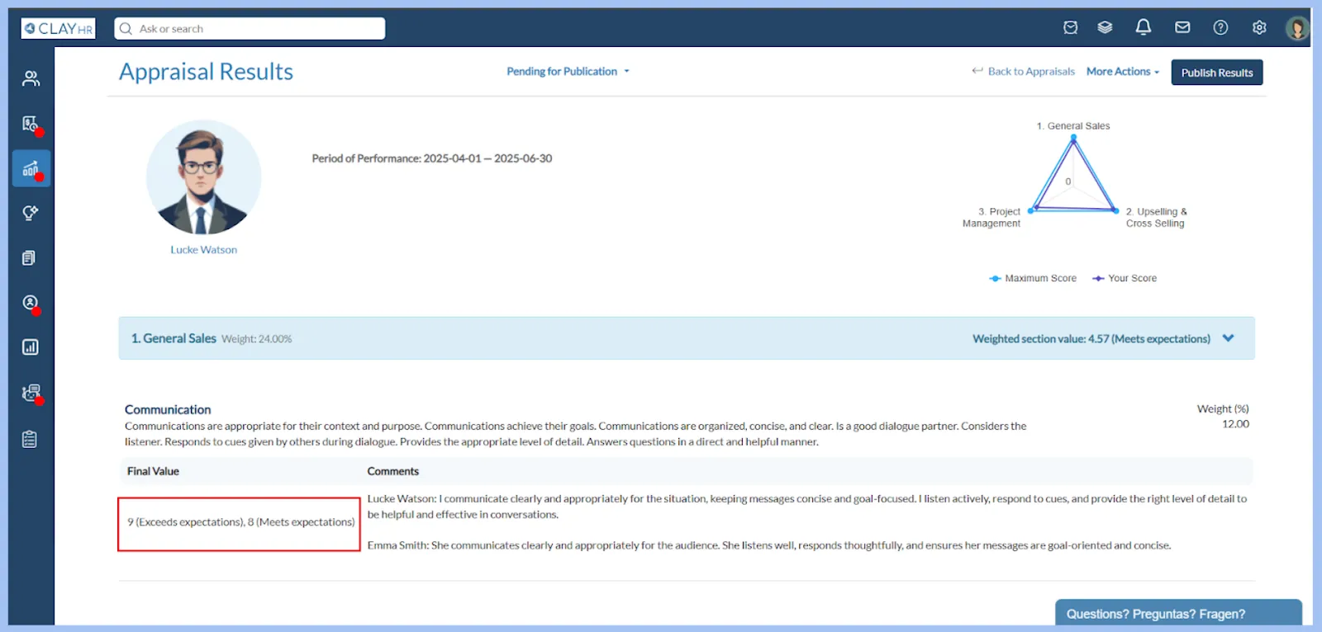Click the Ask or search field

(x=250, y=28)
